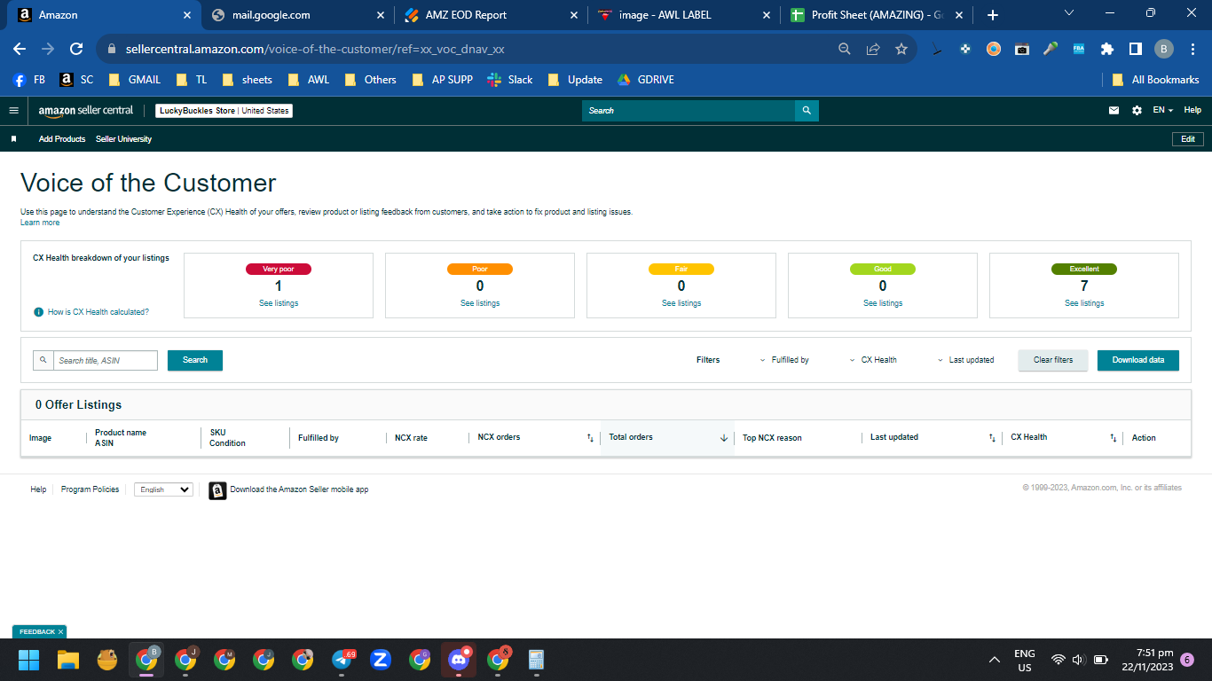1212x681 pixels.
Task: Click the bookmark flag icon beside Add Products
Action: click(x=13, y=139)
